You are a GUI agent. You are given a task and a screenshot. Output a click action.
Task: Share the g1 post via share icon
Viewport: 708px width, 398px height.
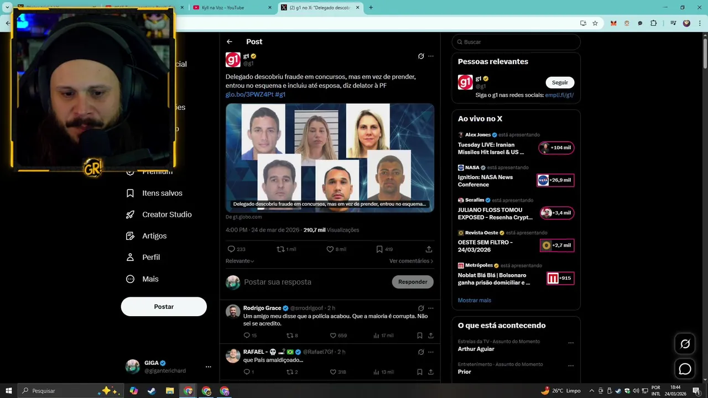(x=429, y=249)
